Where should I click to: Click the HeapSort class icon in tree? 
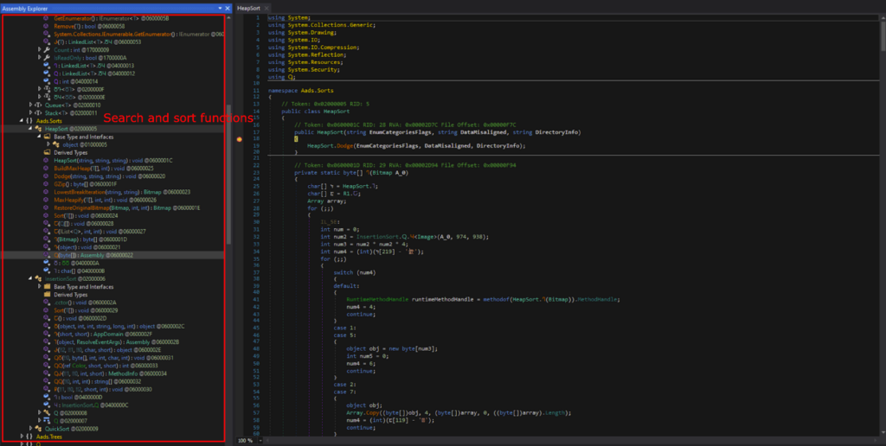point(38,129)
